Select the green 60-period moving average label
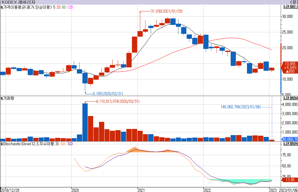 64,7
